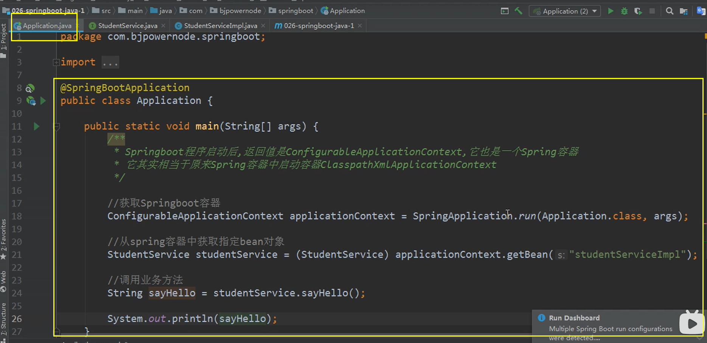Screen dimensions: 707x343
Task: Open the Application (2) run configuration dropdown
Action: point(565,11)
